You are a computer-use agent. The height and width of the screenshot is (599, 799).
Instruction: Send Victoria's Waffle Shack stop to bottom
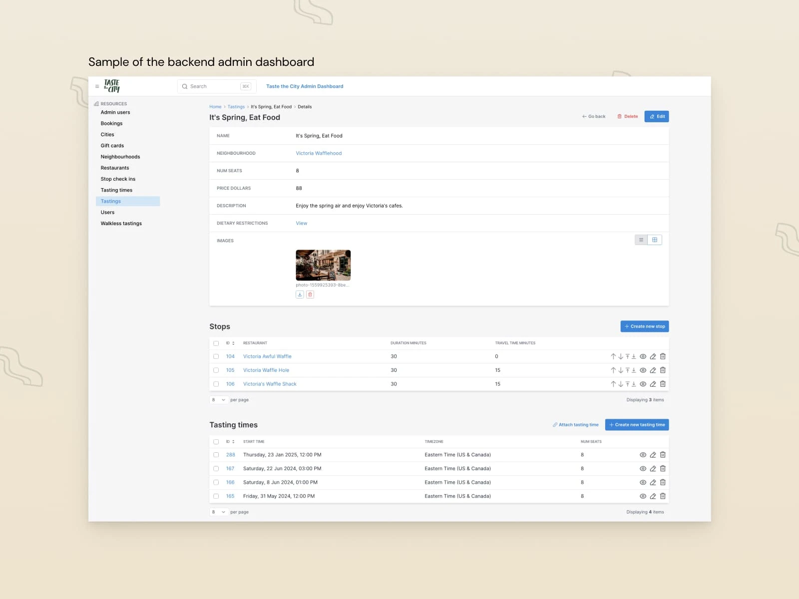click(634, 384)
